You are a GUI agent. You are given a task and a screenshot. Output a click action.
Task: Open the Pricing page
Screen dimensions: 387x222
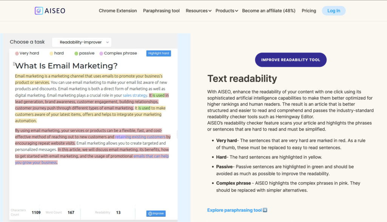[309, 11]
